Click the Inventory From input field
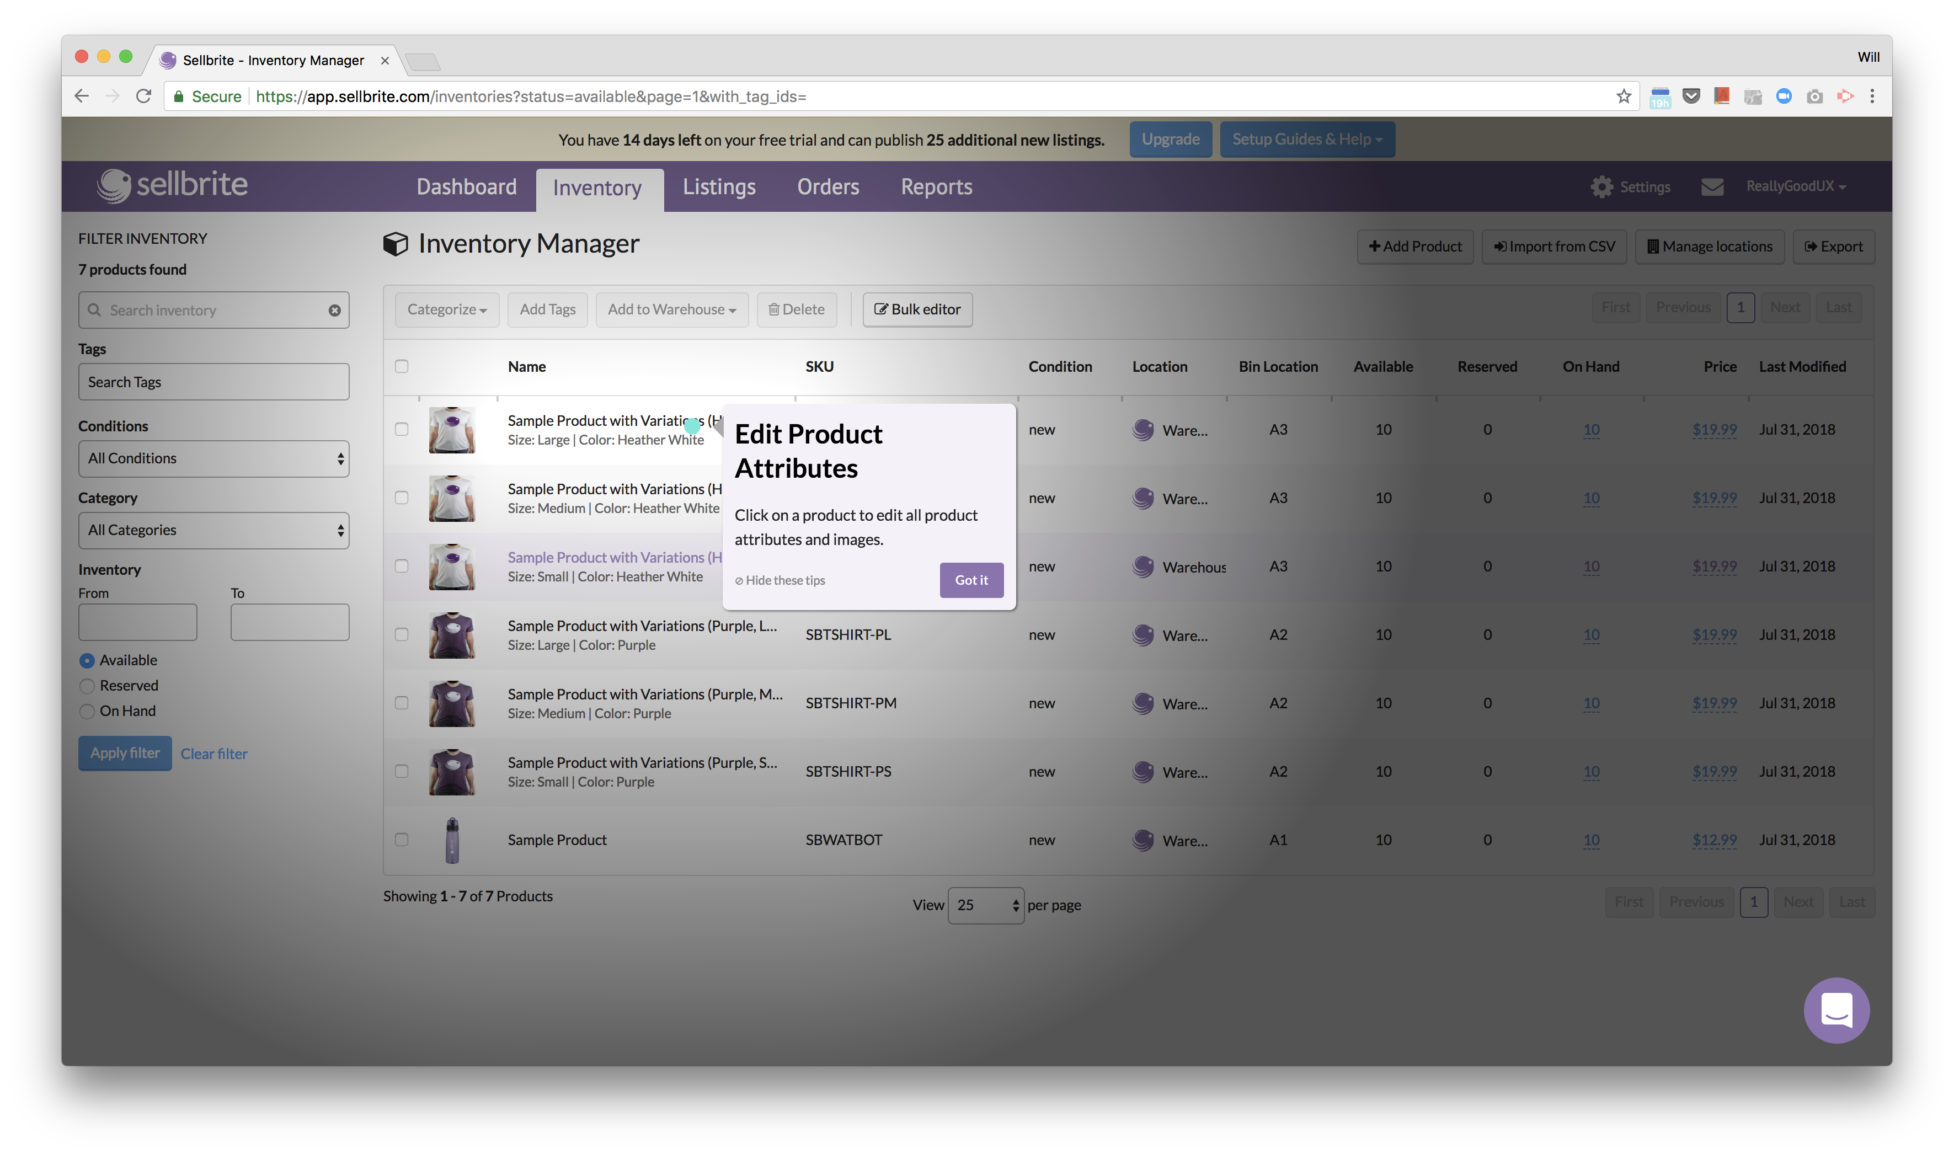Screen dimensions: 1954x1154 coord(137,622)
